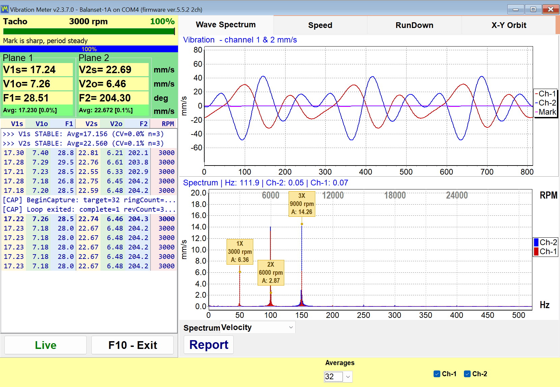The width and height of the screenshot is (560, 387).
Task: Click the F2= 204.30 reading
Action: 113,98
